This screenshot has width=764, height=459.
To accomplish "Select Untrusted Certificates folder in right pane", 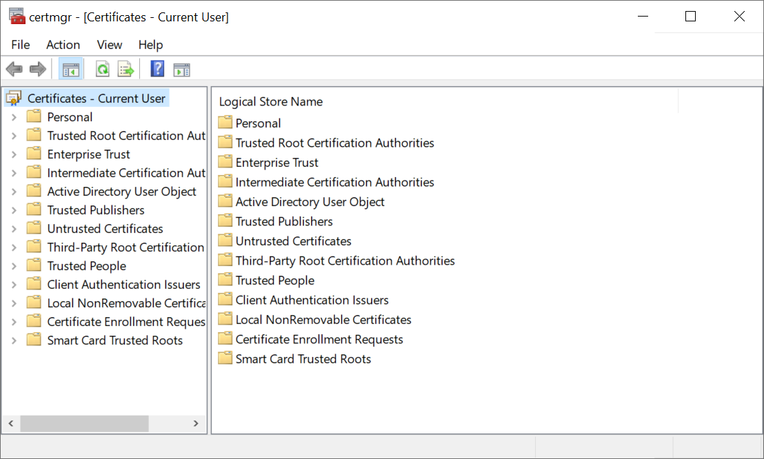I will tap(293, 241).
